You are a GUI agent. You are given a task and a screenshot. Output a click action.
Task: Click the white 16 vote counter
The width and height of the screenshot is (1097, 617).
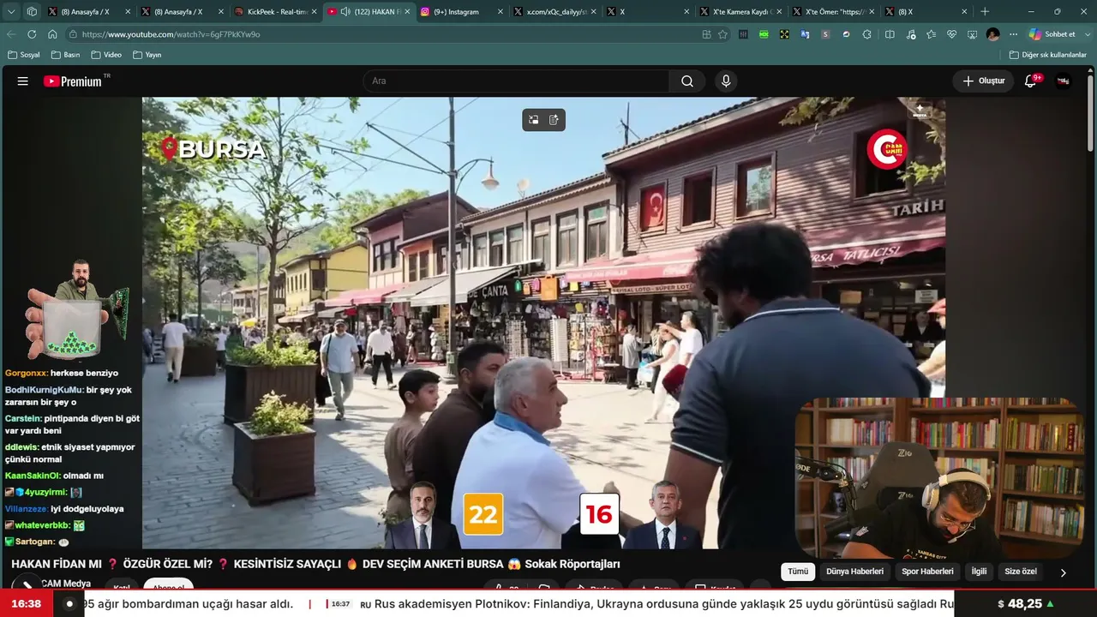coord(599,514)
